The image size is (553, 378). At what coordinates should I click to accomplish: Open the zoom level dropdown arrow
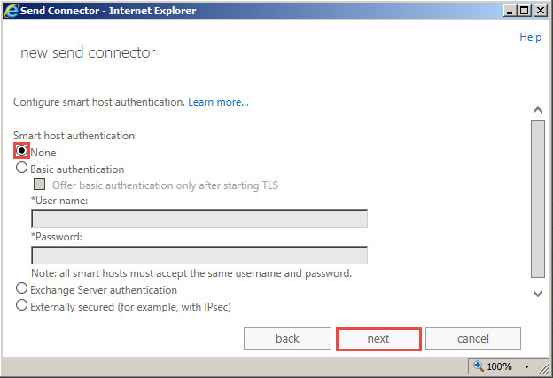(526, 366)
